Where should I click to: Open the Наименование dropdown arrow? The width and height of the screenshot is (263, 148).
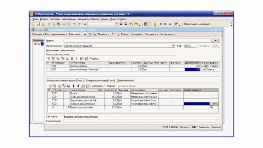(x=173, y=46)
